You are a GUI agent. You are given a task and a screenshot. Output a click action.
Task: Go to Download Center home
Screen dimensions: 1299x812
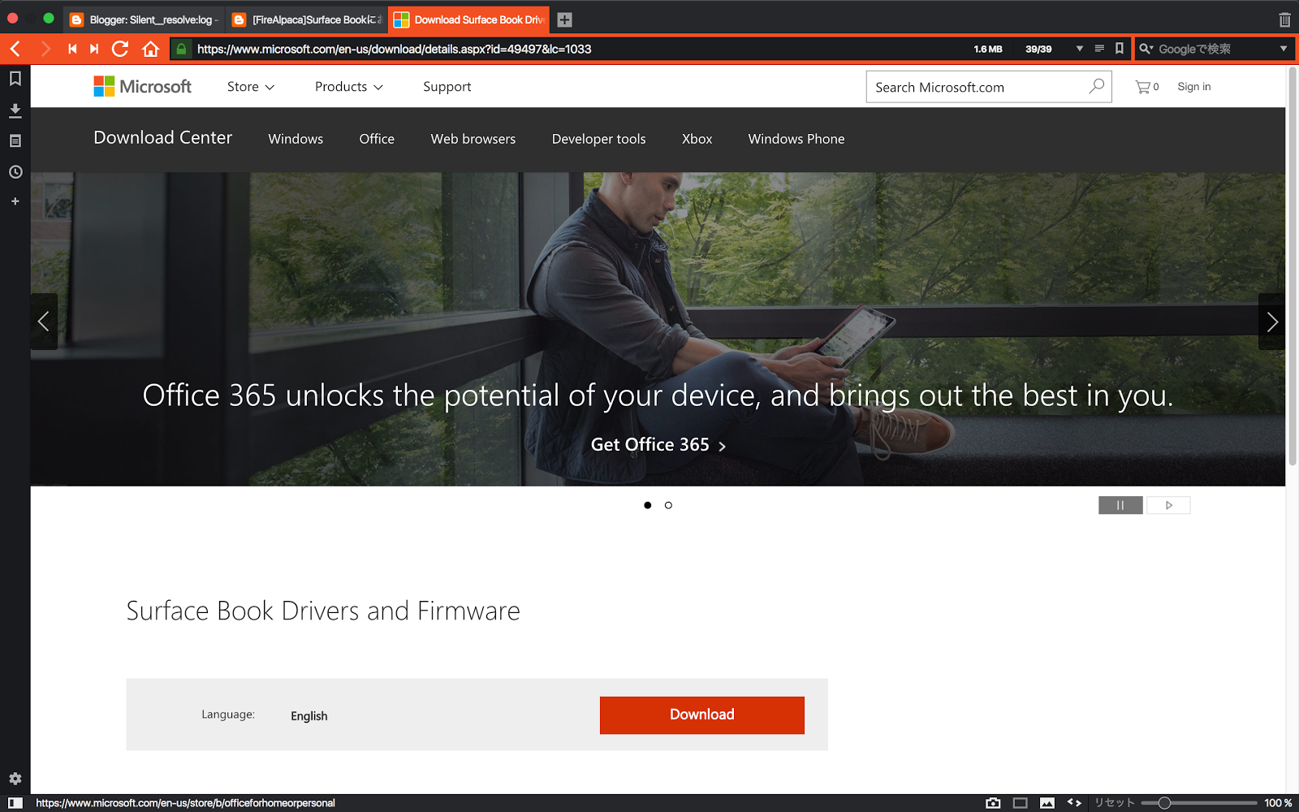163,138
